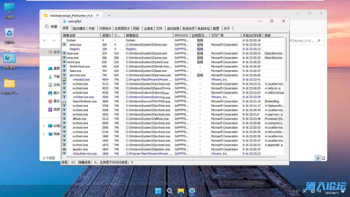Switch Explorer to details list view
The image size is (350, 197).
tap(318, 158)
